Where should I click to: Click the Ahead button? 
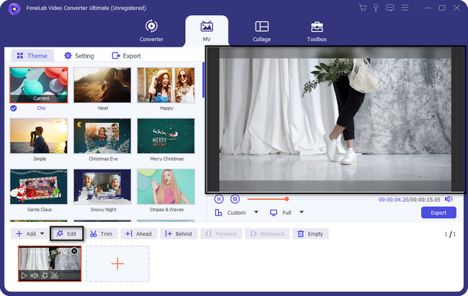139,233
